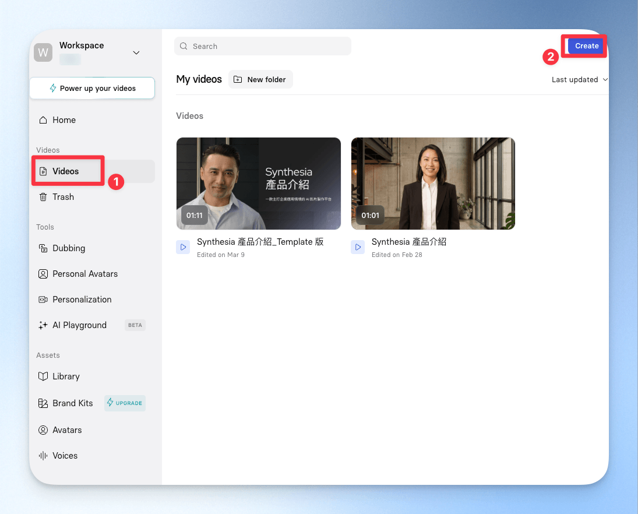This screenshot has width=638, height=514.
Task: Open AI Playground sparkle icon
Action: click(x=43, y=325)
